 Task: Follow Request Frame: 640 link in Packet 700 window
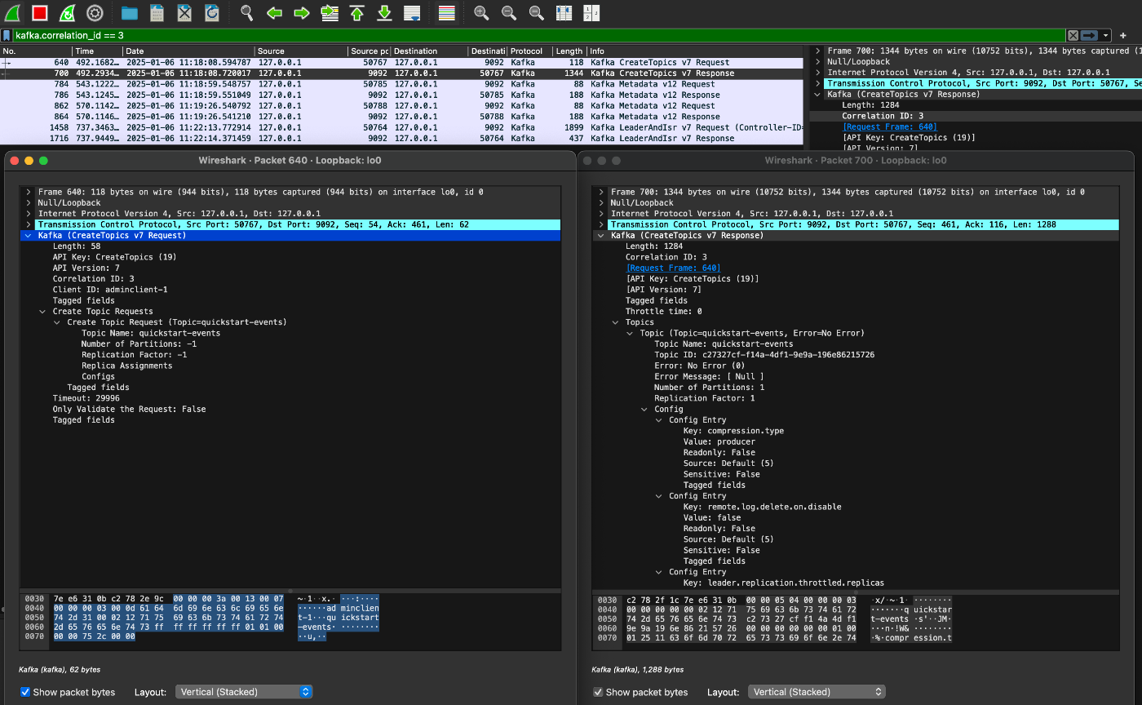[x=673, y=268]
